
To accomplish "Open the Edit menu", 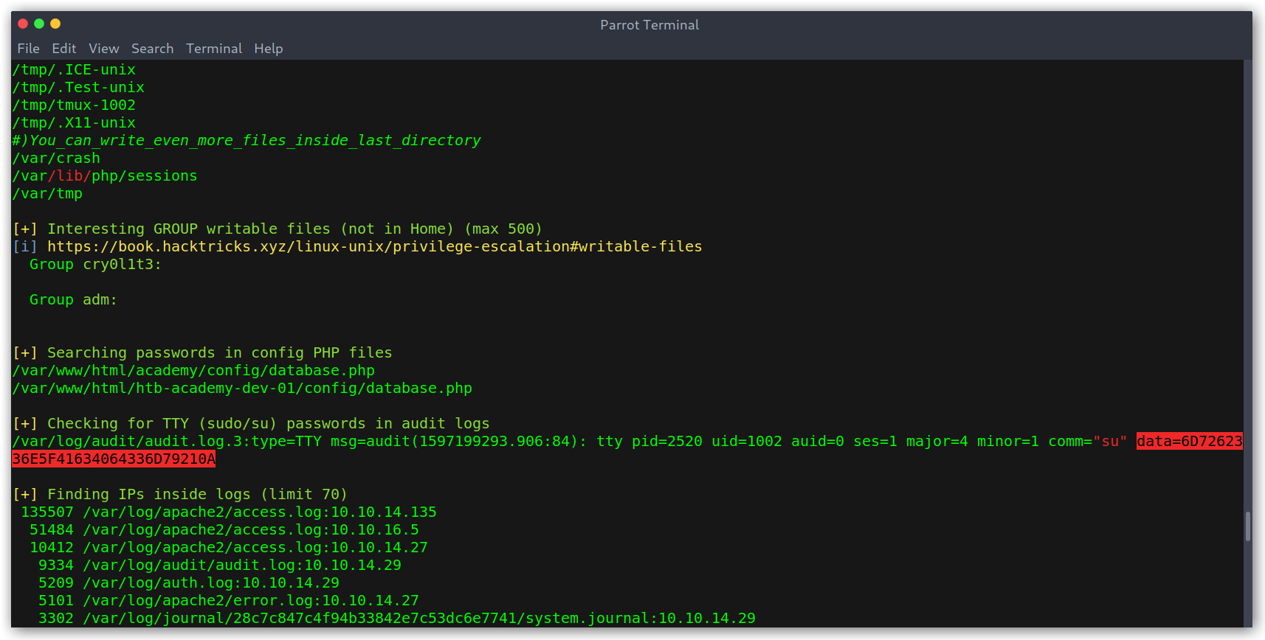I will pyautogui.click(x=64, y=49).
